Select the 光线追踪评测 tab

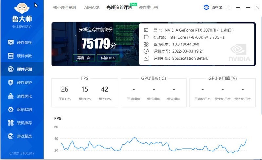(119, 7)
